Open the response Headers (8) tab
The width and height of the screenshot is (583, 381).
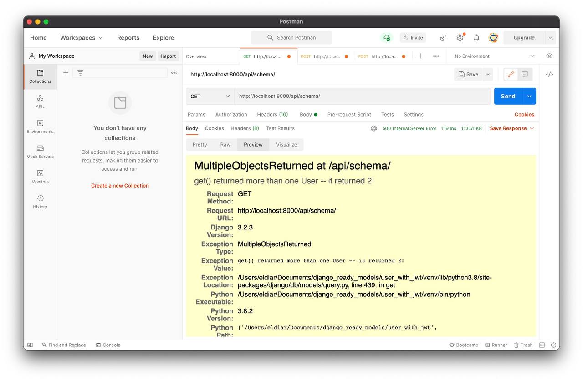[245, 128]
